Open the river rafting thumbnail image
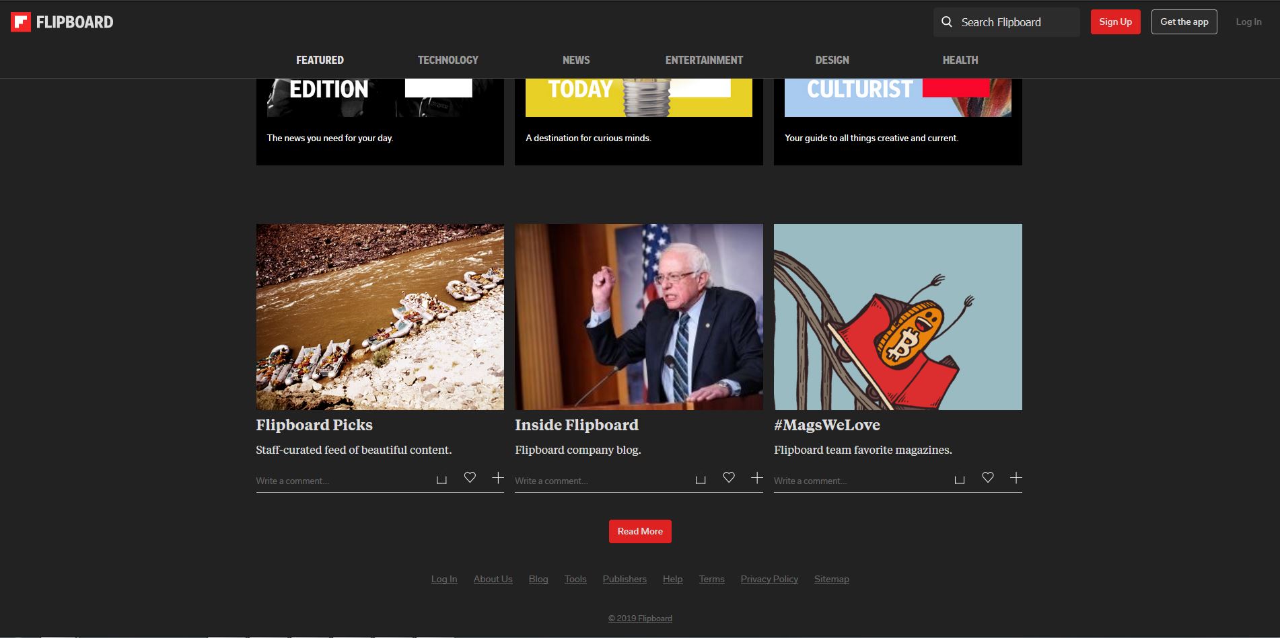This screenshot has width=1280, height=638. point(380,317)
